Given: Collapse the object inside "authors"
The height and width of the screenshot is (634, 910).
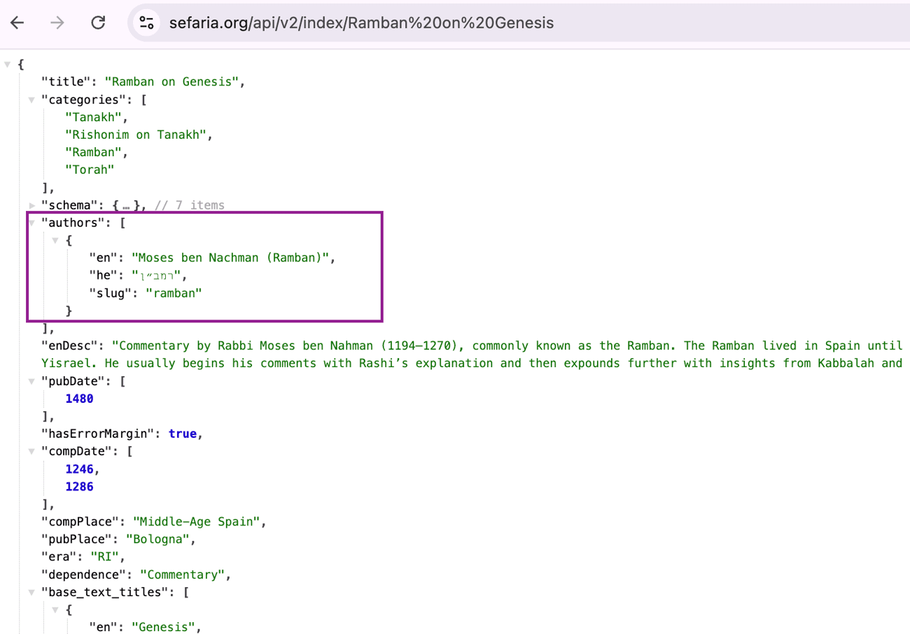Looking at the screenshot, I should pyautogui.click(x=55, y=240).
